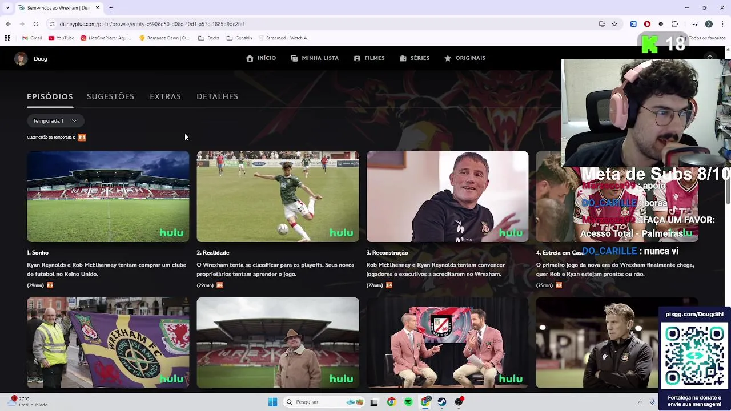Open the Chrome three-dot menu
731x411 pixels.
(x=722, y=24)
